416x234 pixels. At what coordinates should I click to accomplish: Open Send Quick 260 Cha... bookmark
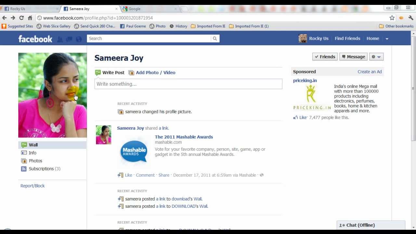(95, 26)
